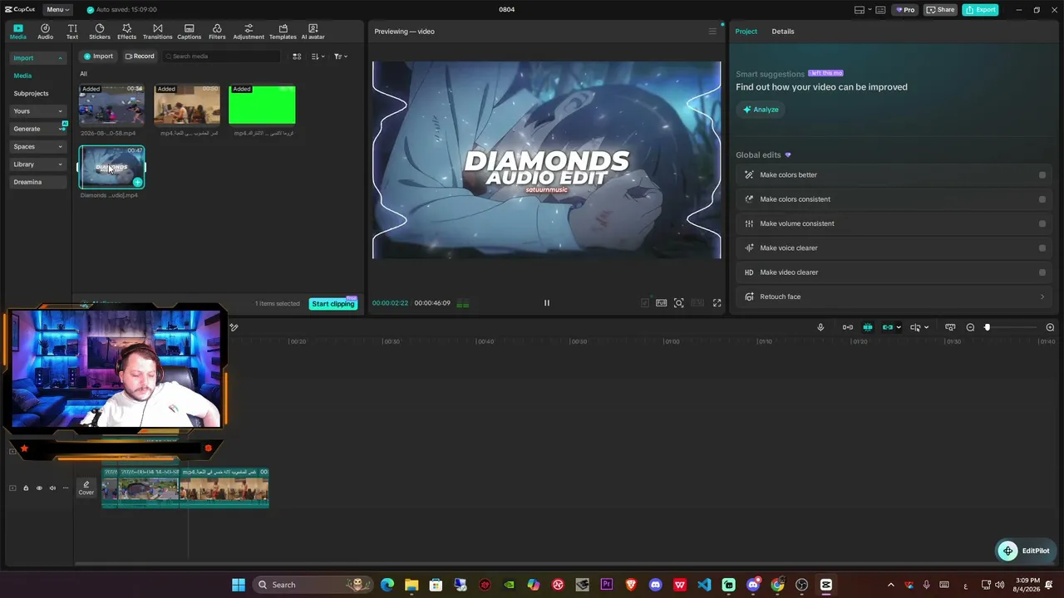Expand the Retouch face option
The width and height of the screenshot is (1064, 598).
(1042, 297)
